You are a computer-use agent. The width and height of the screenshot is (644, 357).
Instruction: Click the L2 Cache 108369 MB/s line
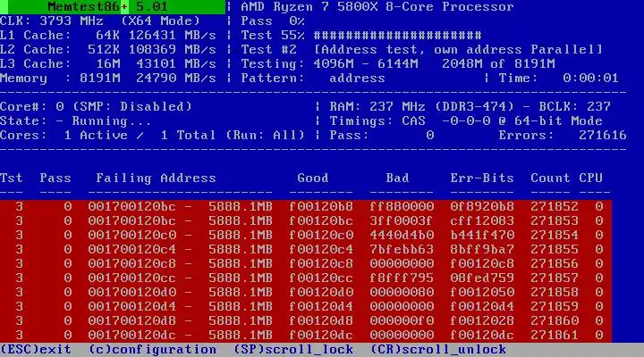click(108, 50)
